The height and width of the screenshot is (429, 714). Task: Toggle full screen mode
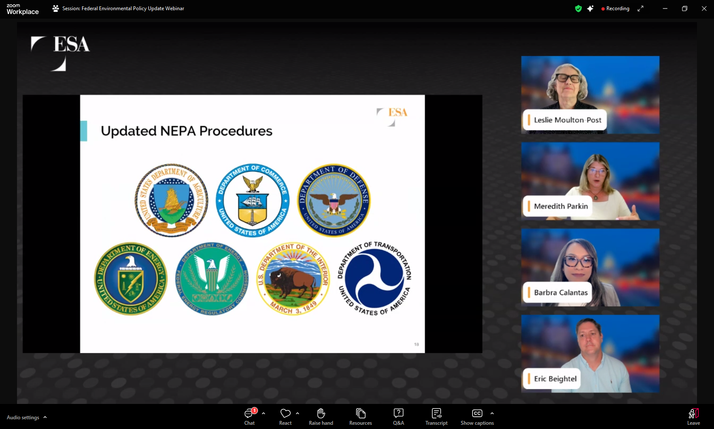click(x=640, y=8)
